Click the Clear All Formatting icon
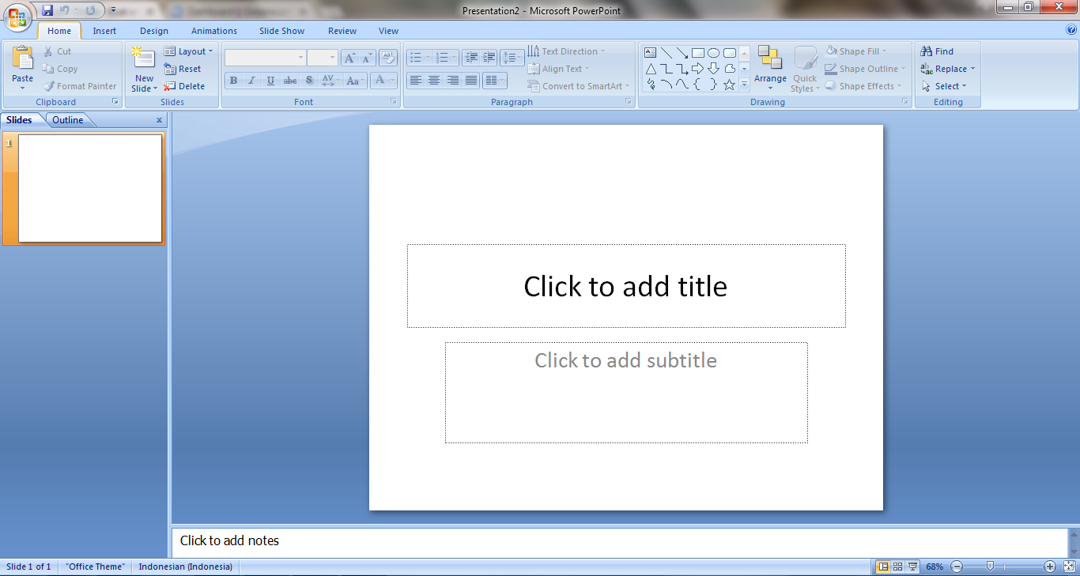The width and height of the screenshot is (1080, 576). pyautogui.click(x=388, y=58)
